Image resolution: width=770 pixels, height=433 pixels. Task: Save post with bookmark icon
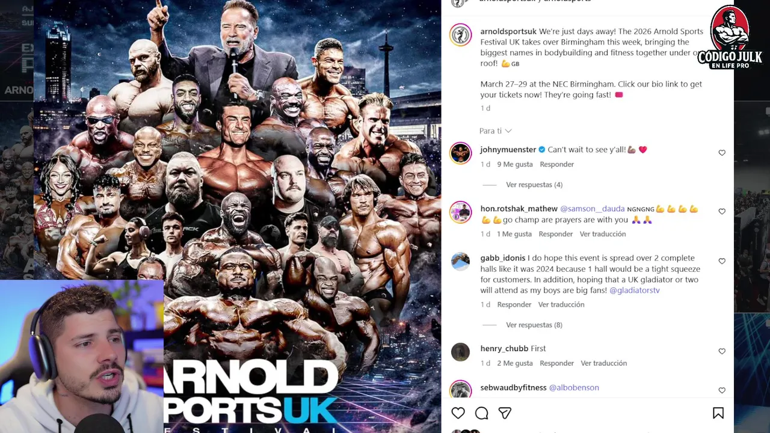tap(718, 413)
